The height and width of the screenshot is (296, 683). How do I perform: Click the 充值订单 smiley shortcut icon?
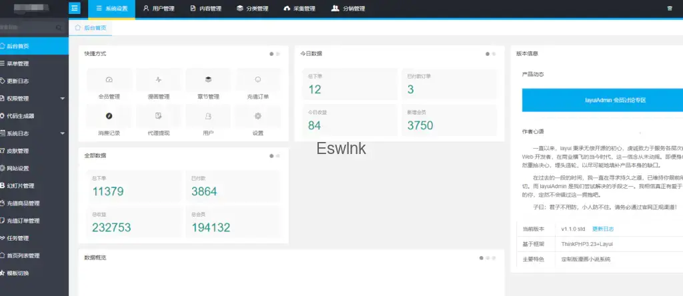257,79
